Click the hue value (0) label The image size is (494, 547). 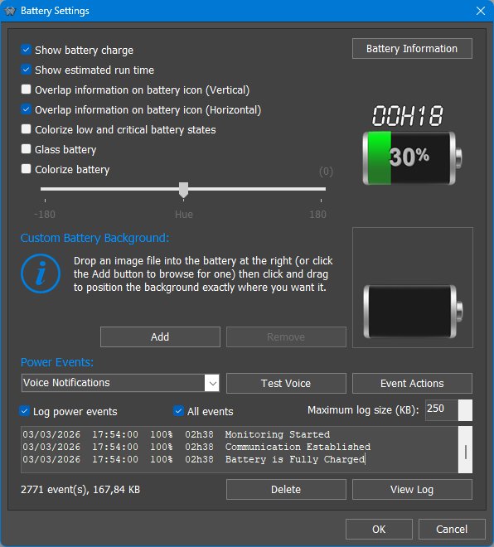pyautogui.click(x=327, y=172)
